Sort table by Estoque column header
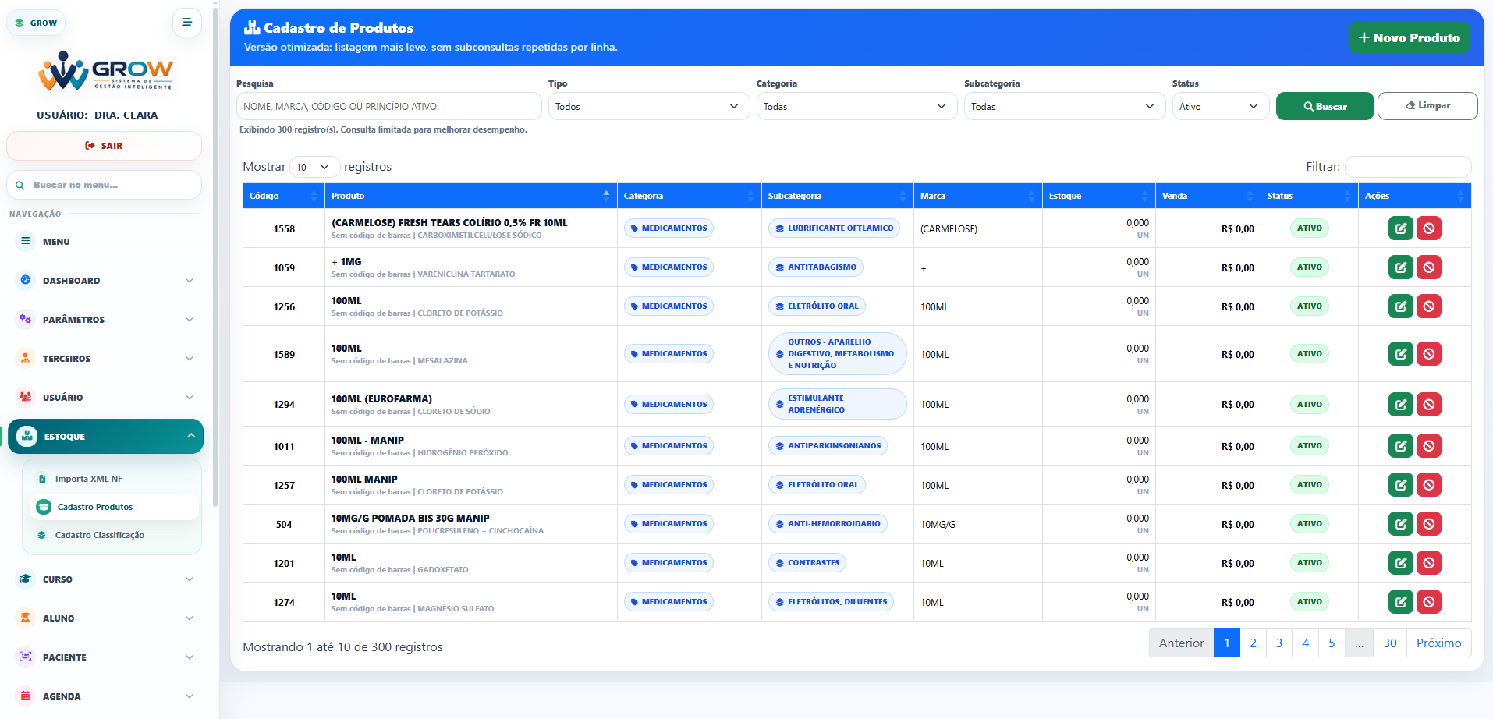Image resolution: width=1493 pixels, height=719 pixels. point(1099,196)
